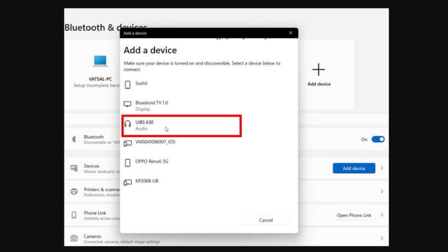Image resolution: width=448 pixels, height=252 pixels.
Task: Click the Bluetooth symbol icon in settings
Action: [x=73, y=139]
